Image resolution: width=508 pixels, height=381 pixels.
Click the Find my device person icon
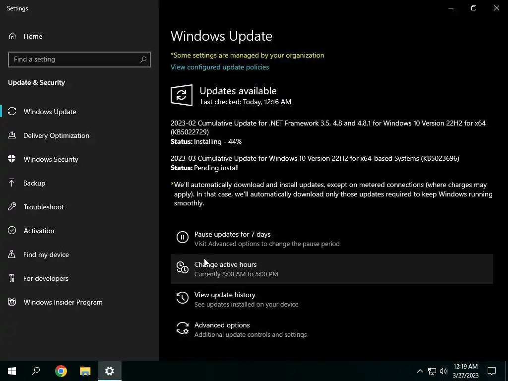tap(12, 254)
